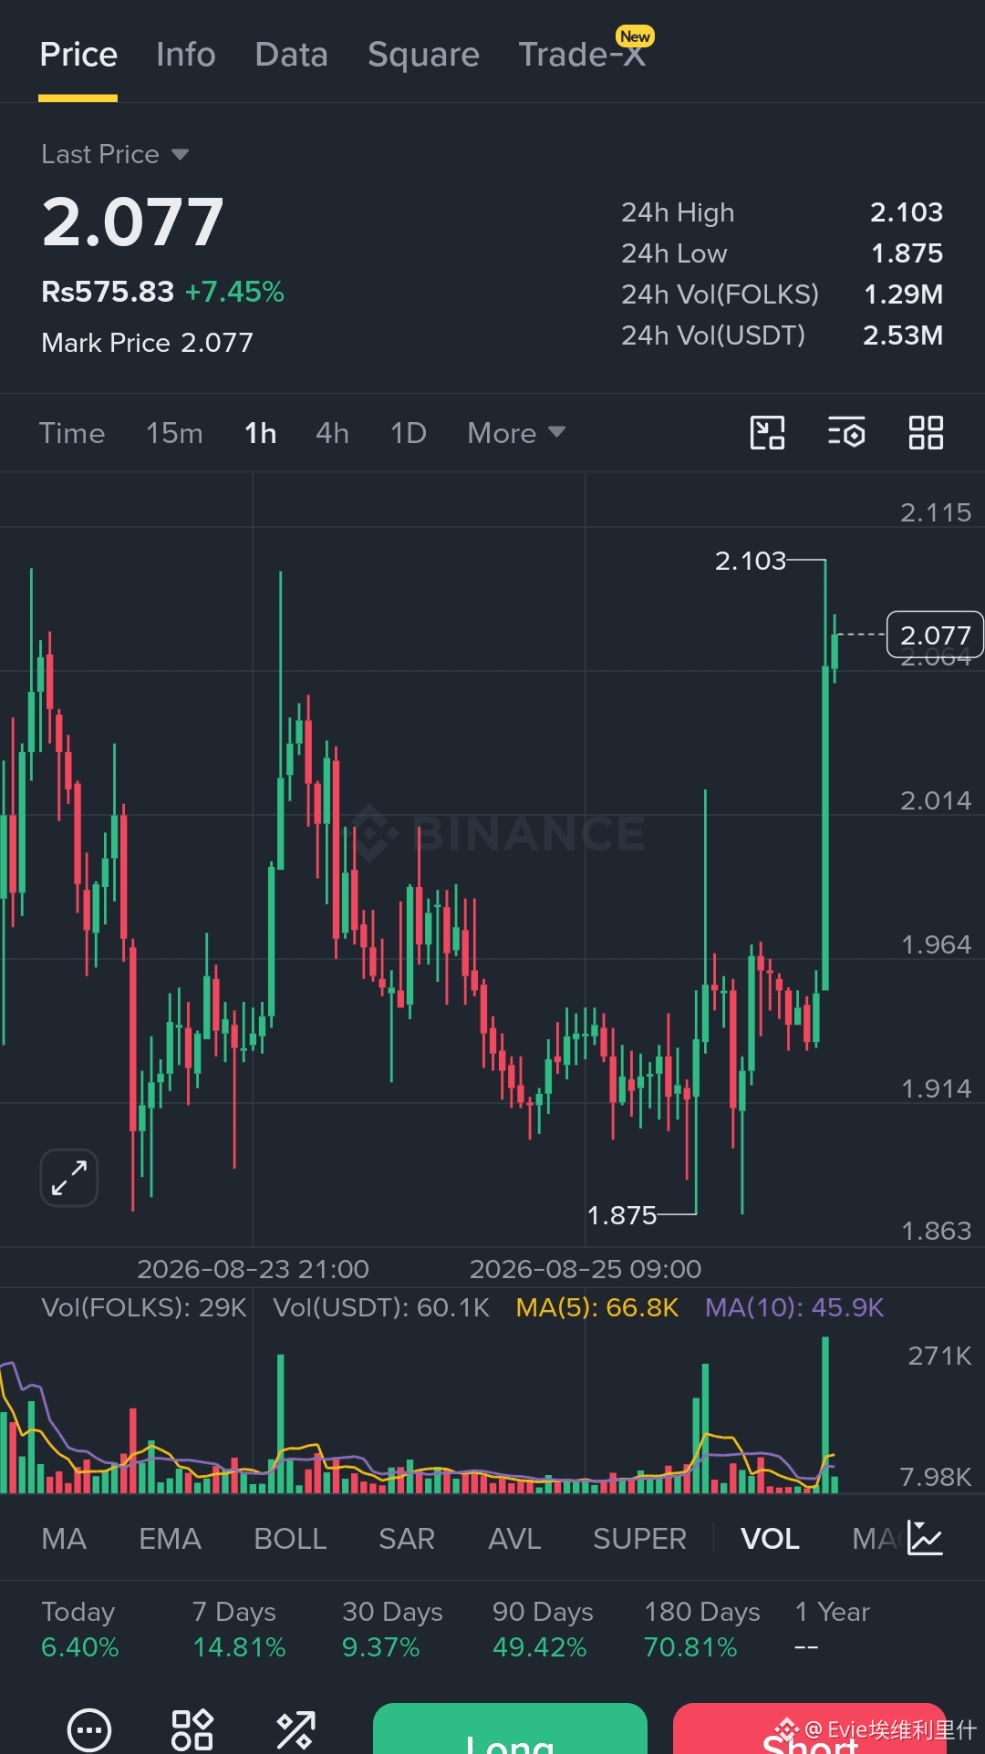Tap the Vol(USDT): 60.1K label
This screenshot has width=985, height=1754.
click(381, 1307)
